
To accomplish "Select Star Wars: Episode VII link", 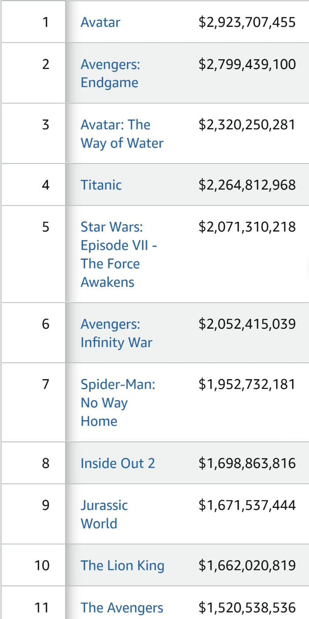I will 119,254.
